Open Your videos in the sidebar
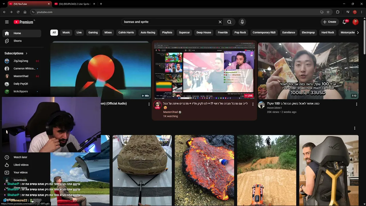The height and width of the screenshot is (206, 366). click(x=22, y=173)
